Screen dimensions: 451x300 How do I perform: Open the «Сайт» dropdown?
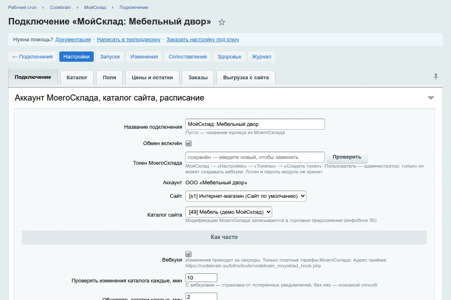point(246,196)
